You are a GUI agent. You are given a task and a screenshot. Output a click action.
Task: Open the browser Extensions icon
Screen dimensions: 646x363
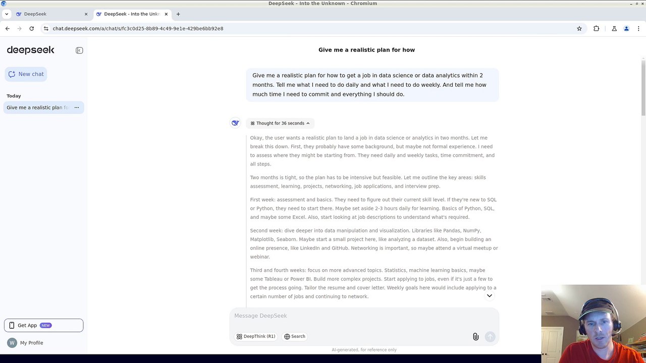coord(597,29)
